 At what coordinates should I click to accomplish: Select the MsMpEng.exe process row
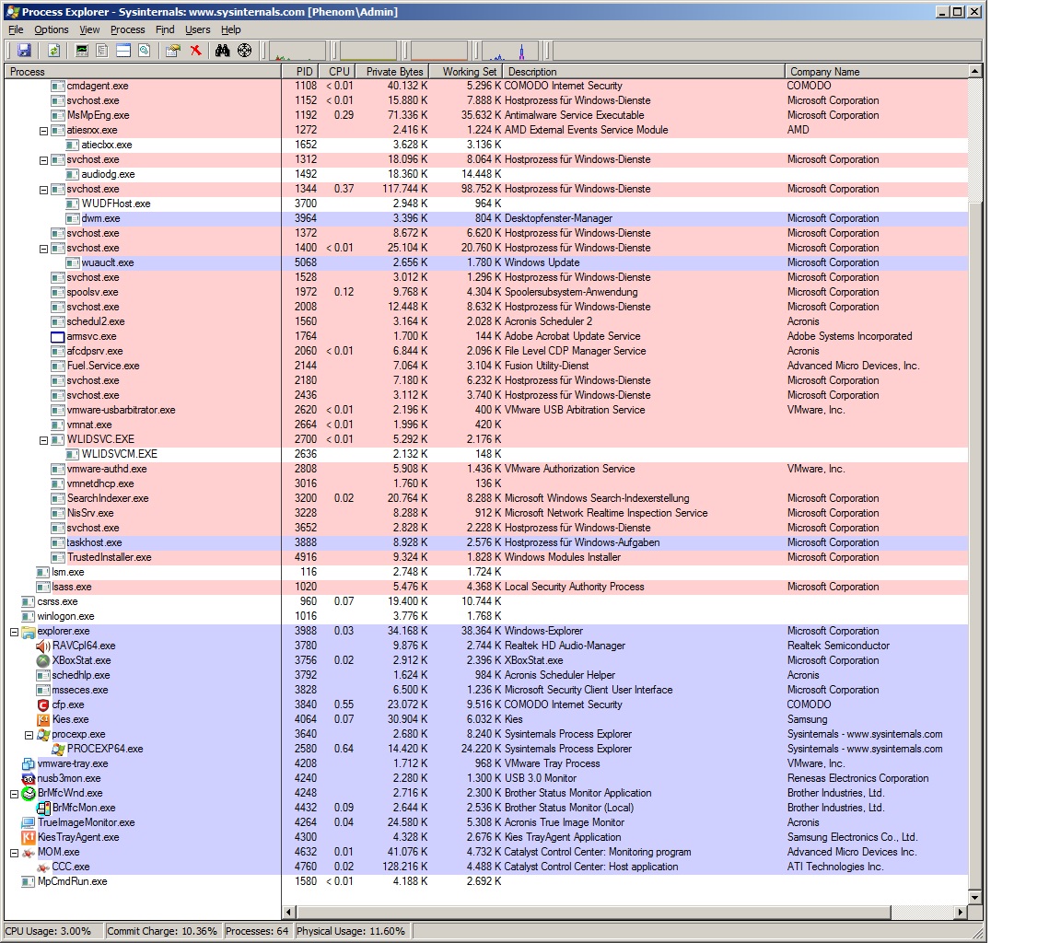486,116
